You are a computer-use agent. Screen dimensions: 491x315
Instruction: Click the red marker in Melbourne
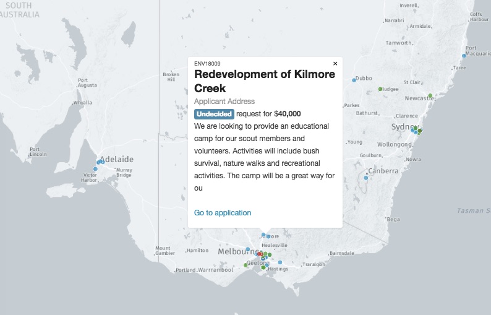point(260,254)
